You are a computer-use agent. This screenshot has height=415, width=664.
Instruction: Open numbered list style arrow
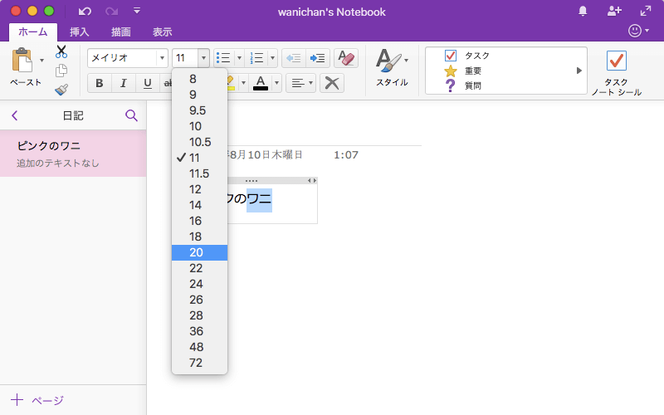pyautogui.click(x=272, y=58)
